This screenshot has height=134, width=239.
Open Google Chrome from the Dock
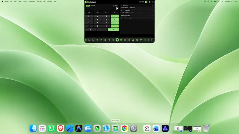tap(125, 128)
